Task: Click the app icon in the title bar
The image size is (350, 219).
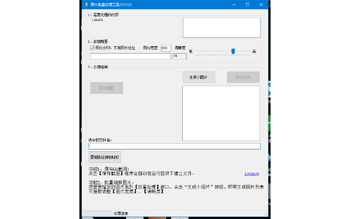Action: (x=86, y=4)
